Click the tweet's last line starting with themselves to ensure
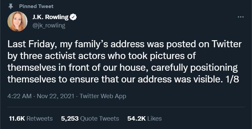Viewport: 252px width, 129px height. (123, 79)
